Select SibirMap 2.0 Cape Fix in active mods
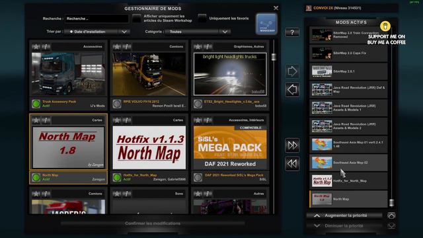 (x=348, y=53)
